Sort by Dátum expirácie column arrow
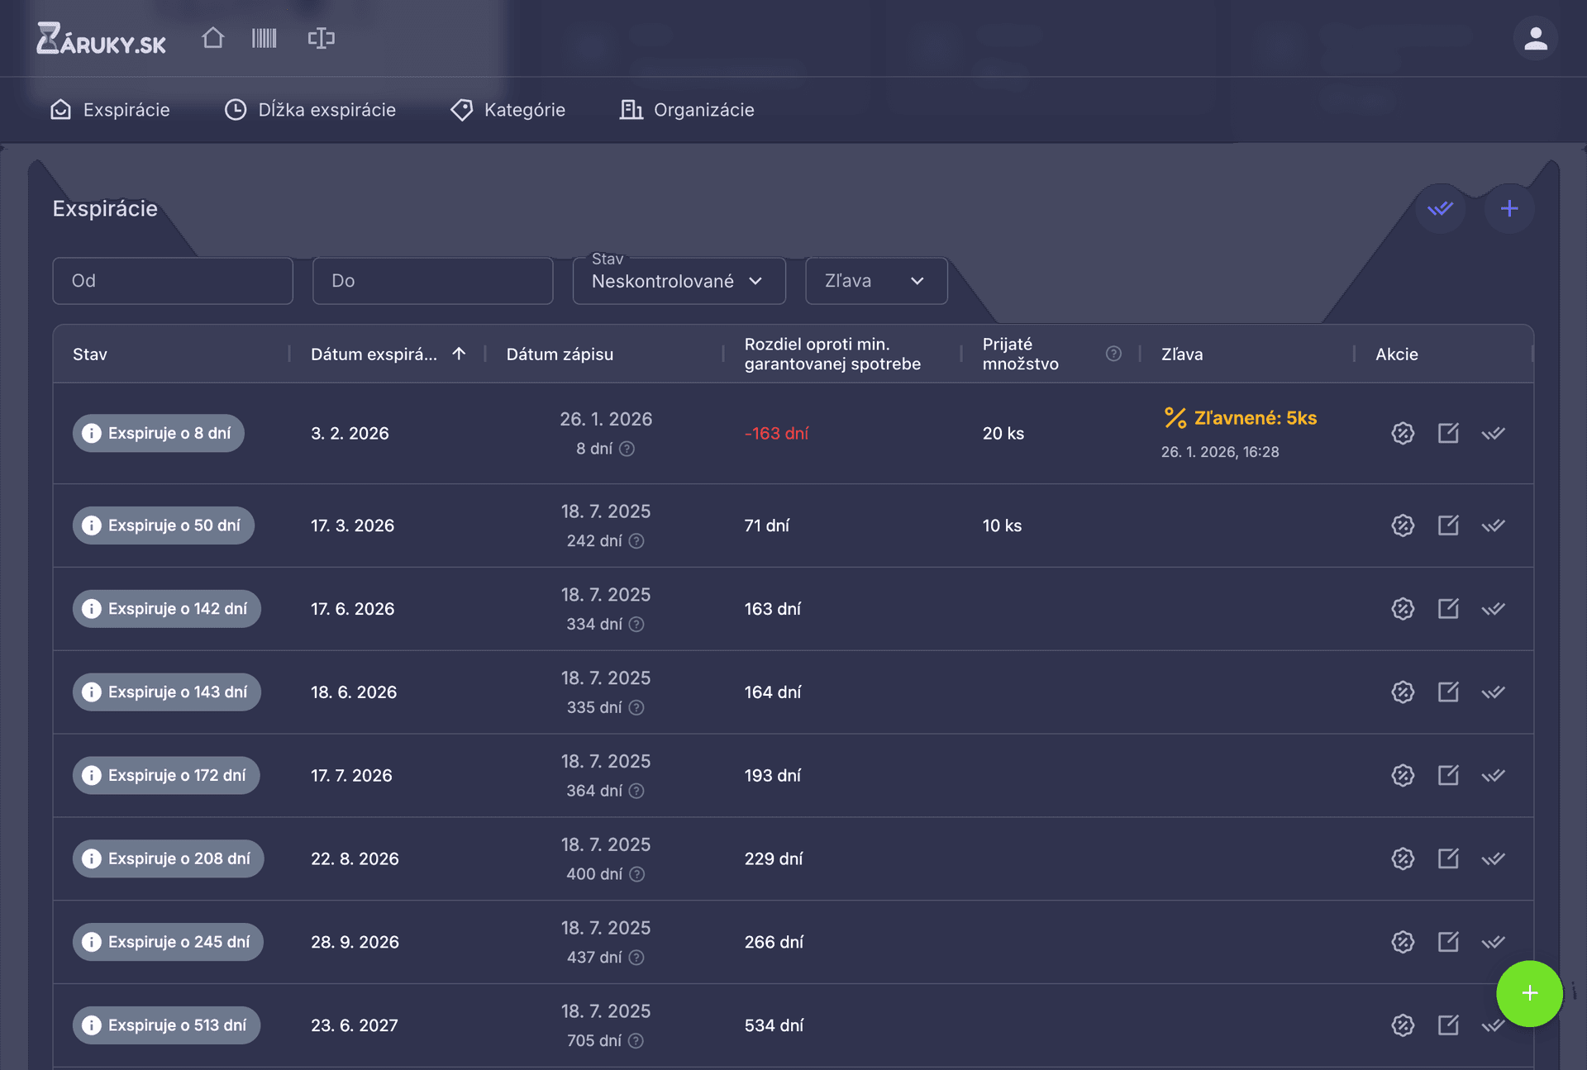The height and width of the screenshot is (1070, 1587). tap(459, 354)
